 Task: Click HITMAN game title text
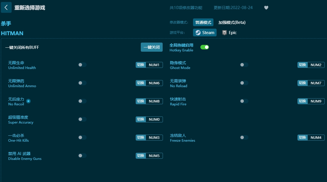(x=12, y=34)
